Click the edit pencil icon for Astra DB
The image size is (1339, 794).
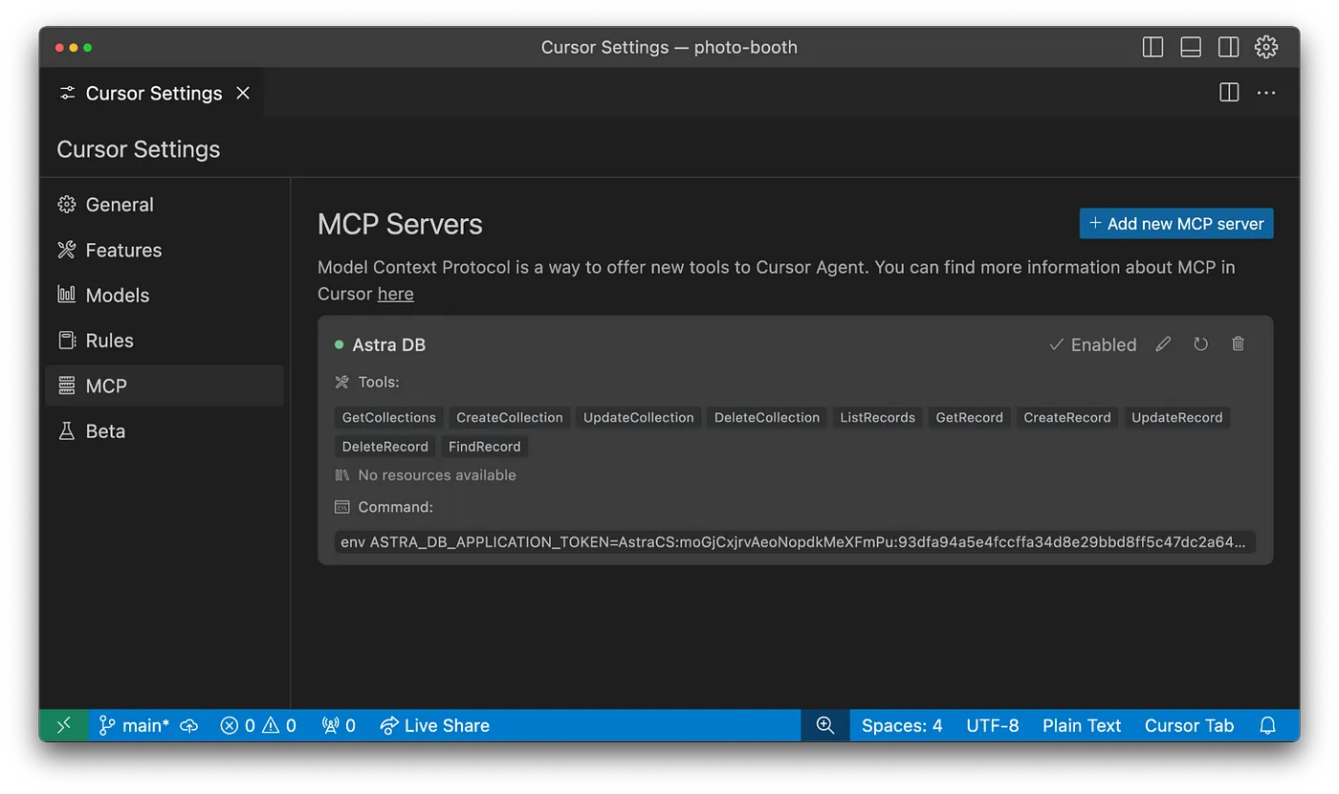[x=1163, y=344]
